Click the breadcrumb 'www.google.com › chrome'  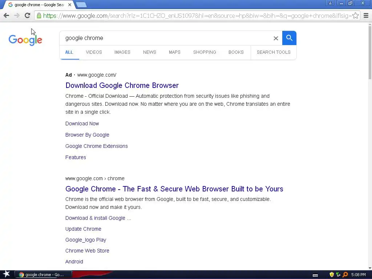95,178
